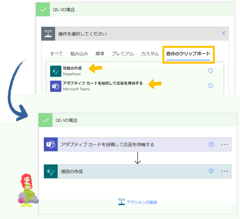Switch to the 組み込み tab
Image resolution: width=240 pixels, height=219 pixels.
tap(79, 54)
